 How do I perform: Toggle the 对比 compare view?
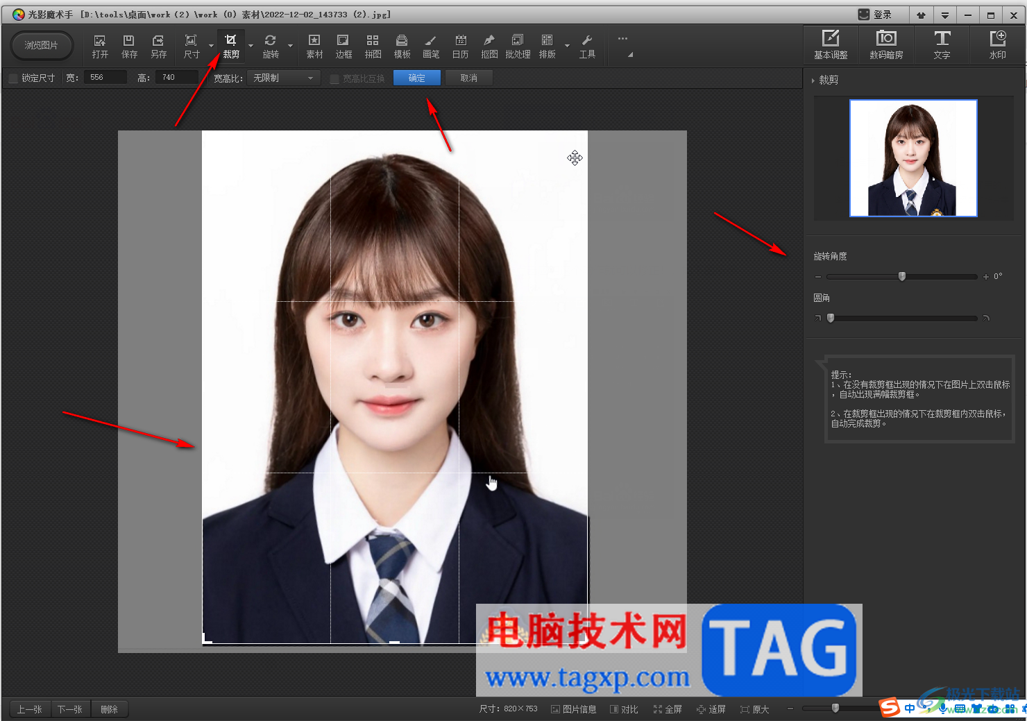click(624, 709)
